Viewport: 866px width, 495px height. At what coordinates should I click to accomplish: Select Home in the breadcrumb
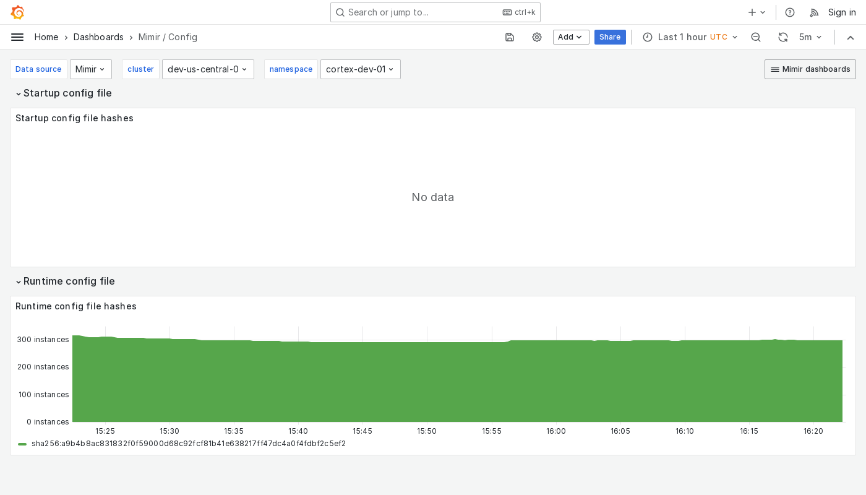point(46,37)
